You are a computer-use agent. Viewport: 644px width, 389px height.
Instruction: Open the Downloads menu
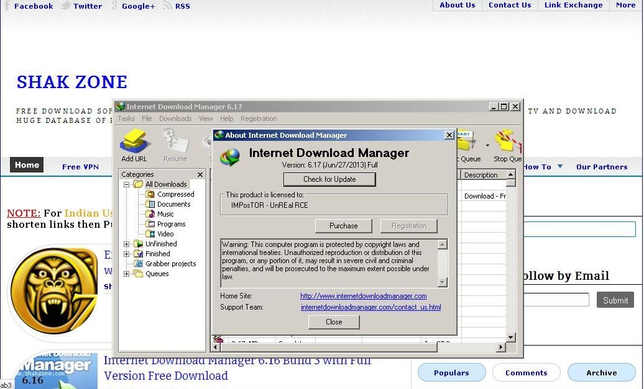pos(175,118)
